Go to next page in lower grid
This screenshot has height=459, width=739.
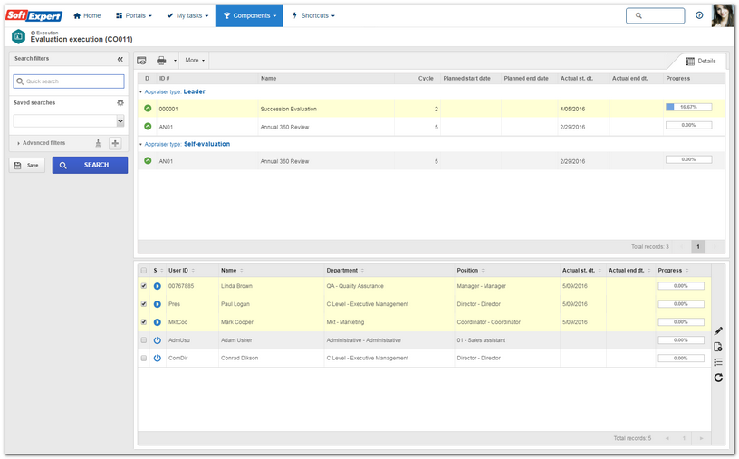(701, 438)
